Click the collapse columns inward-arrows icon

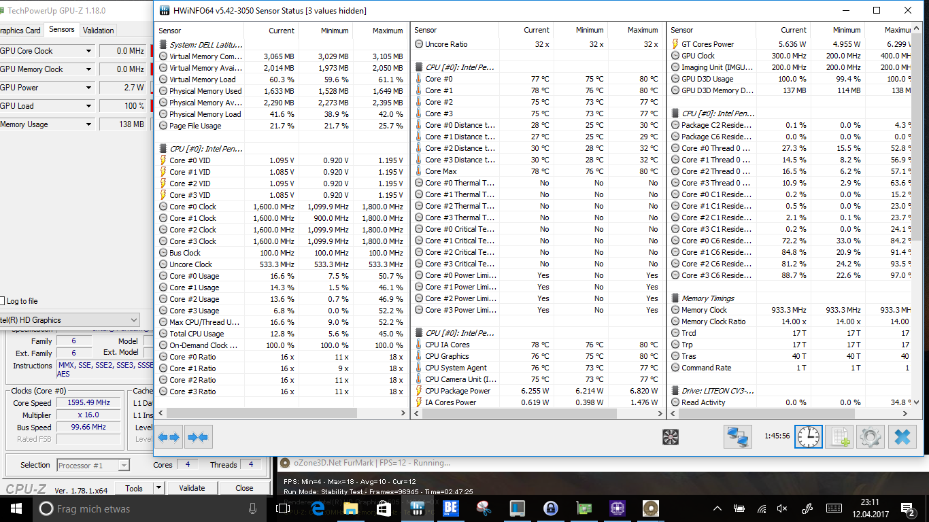pyautogui.click(x=198, y=437)
